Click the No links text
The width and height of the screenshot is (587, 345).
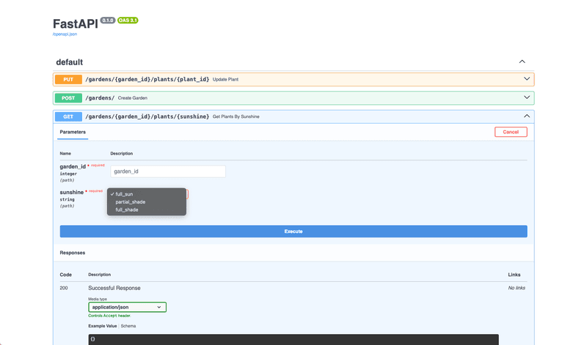517,288
